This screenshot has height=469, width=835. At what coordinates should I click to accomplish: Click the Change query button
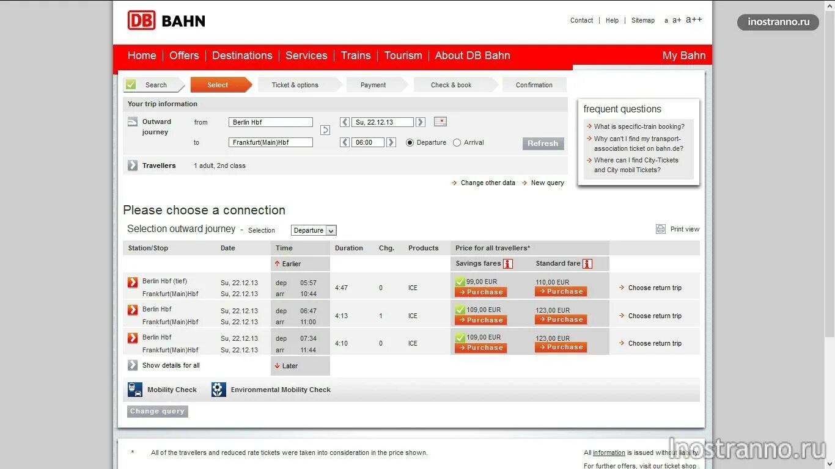coord(158,412)
